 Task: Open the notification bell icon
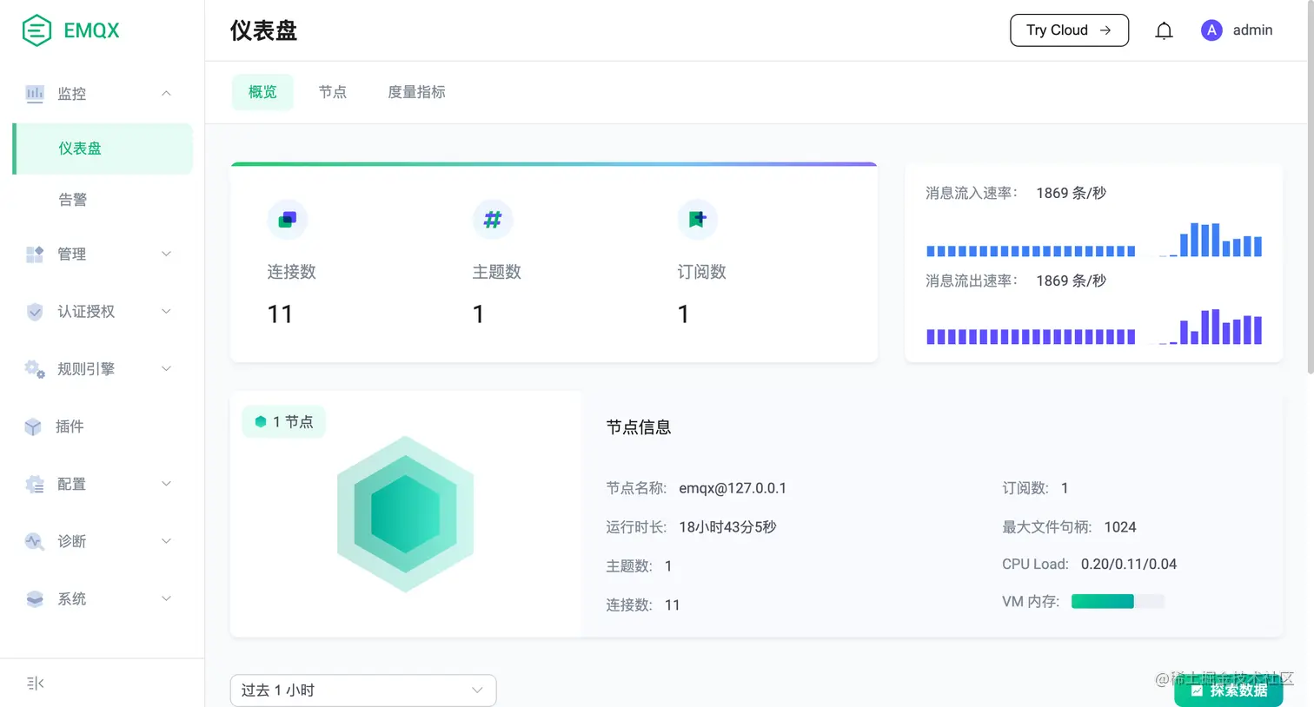[x=1164, y=30]
